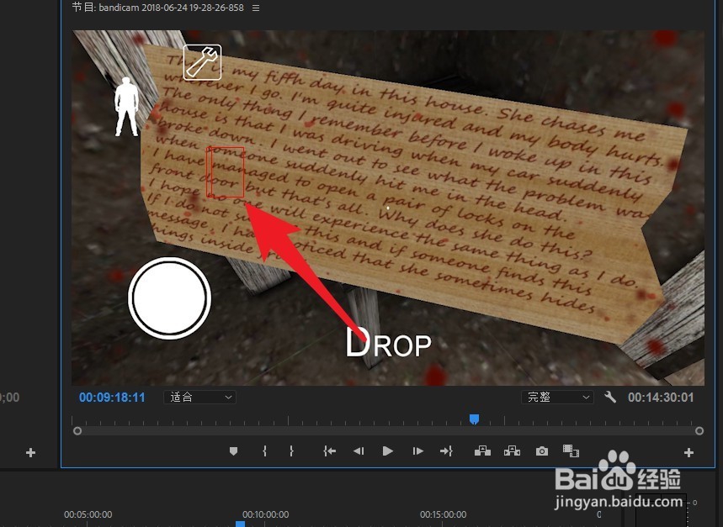
Task: Click the Mark Out button
Action: 291,451
